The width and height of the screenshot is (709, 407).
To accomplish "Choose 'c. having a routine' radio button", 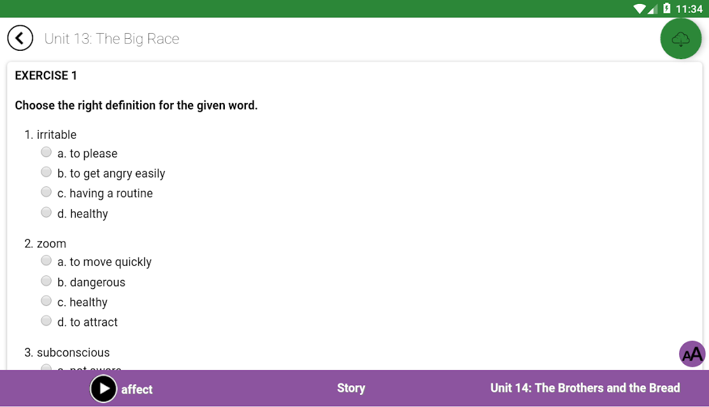I will [46, 192].
